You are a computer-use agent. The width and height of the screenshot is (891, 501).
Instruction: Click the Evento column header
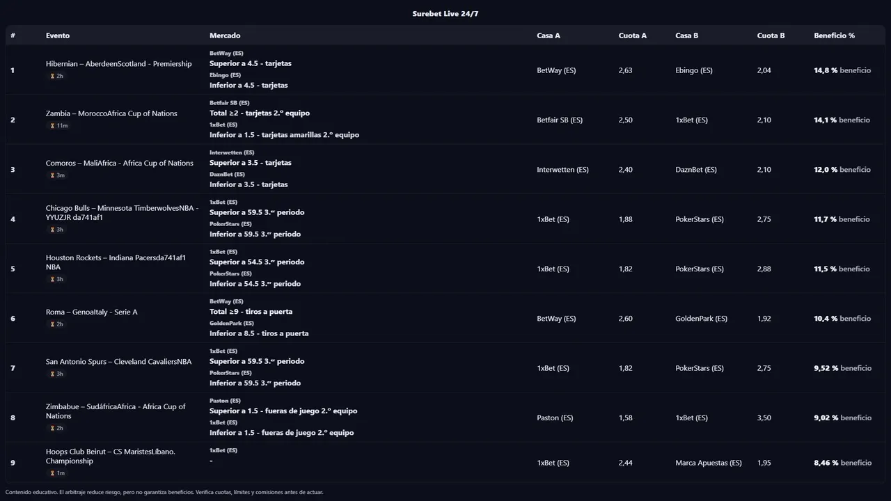[58, 35]
